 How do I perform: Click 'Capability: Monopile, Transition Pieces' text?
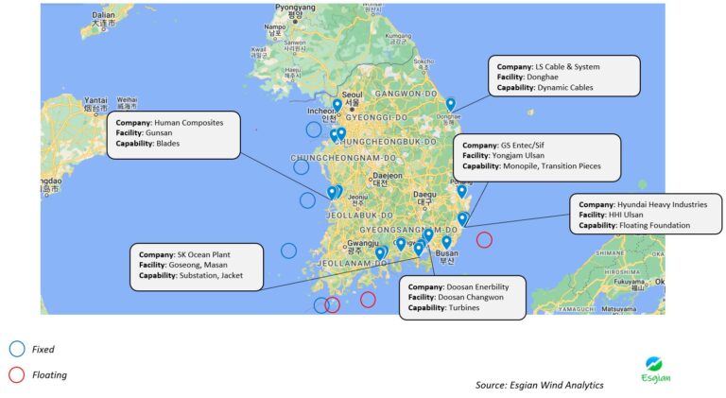pyautogui.click(x=531, y=166)
